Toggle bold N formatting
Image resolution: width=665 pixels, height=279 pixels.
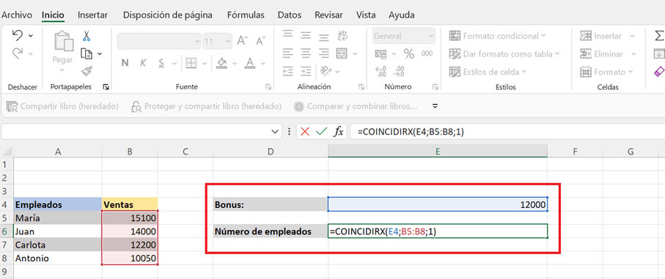(x=125, y=63)
